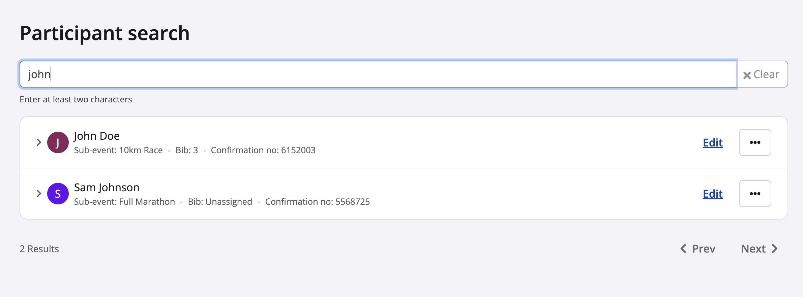This screenshot has width=803, height=297.
Task: Click John Doe's "J" avatar icon
Action: pyautogui.click(x=58, y=142)
